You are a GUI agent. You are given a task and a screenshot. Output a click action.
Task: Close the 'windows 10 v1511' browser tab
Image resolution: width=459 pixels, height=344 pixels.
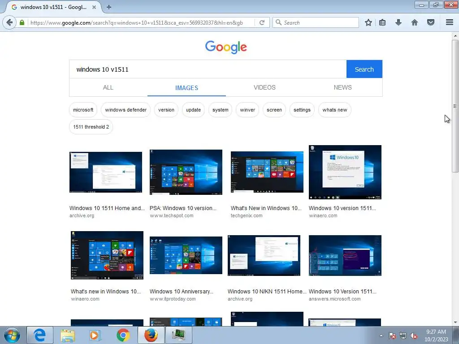(x=94, y=7)
